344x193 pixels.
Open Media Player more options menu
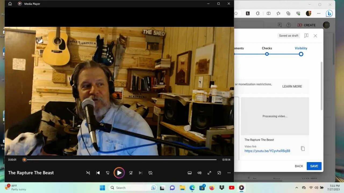point(229,173)
